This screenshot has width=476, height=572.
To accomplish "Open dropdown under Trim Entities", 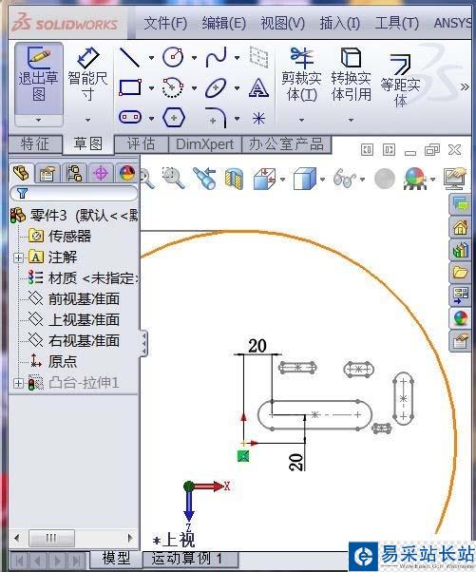I will (301, 120).
